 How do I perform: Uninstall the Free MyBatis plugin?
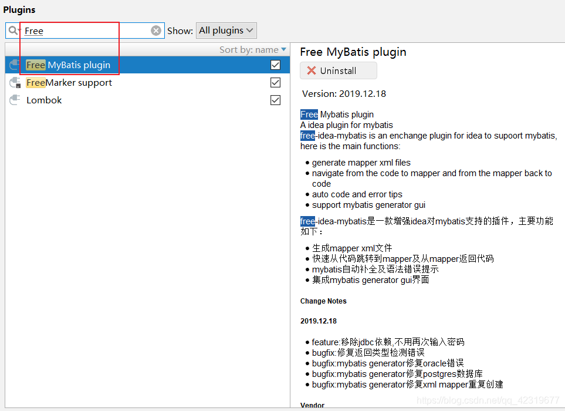tap(339, 70)
